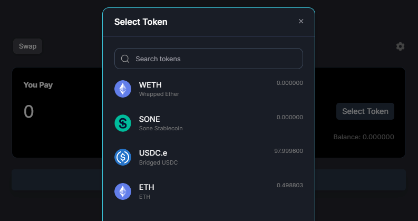The height and width of the screenshot is (221, 418).
Task: Click the You Pay amount zero
Action: (29, 112)
